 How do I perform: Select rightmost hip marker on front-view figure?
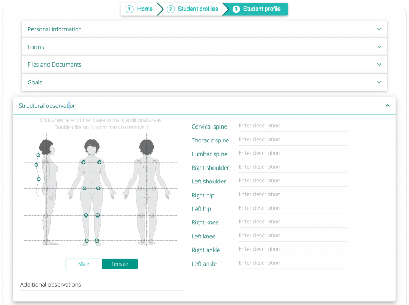pos(99,188)
